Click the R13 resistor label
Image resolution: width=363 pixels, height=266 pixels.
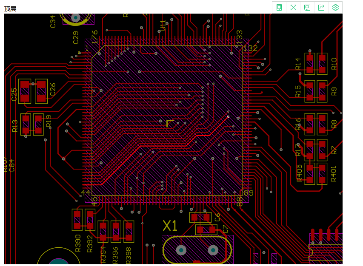pos(14,126)
